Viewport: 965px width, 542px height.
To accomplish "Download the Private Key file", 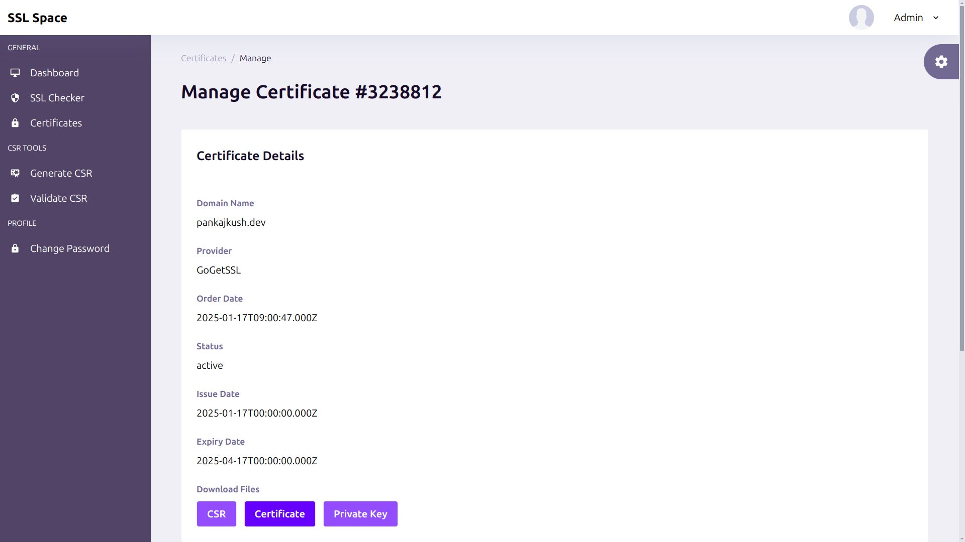I will 360,514.
